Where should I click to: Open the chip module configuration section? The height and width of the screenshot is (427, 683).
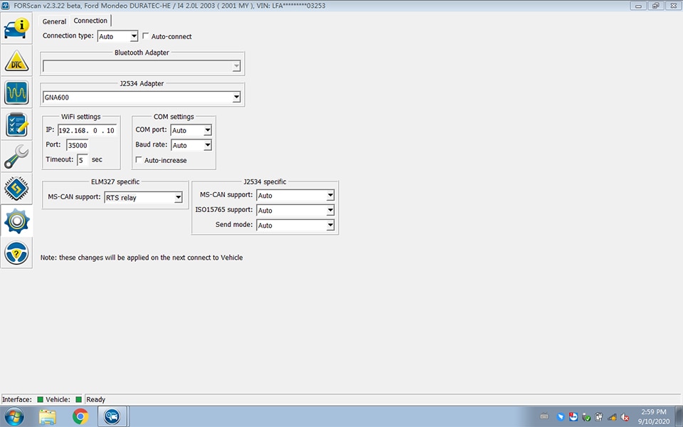16,188
